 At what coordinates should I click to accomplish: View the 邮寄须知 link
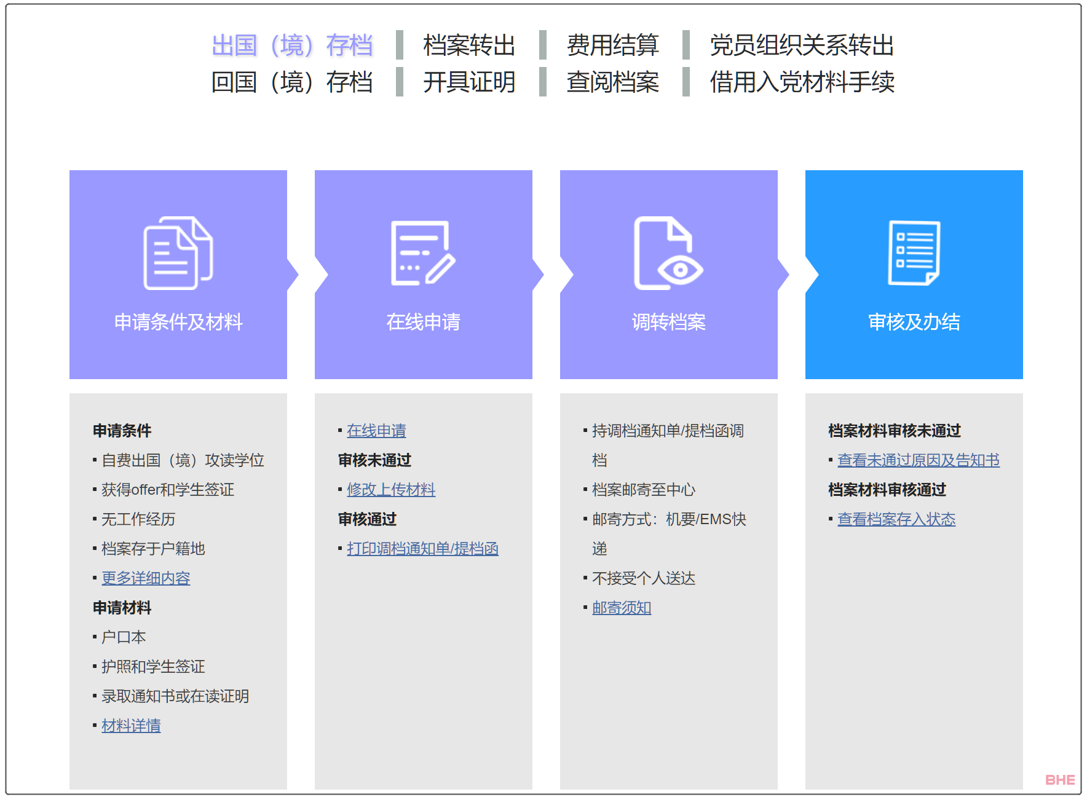(622, 608)
